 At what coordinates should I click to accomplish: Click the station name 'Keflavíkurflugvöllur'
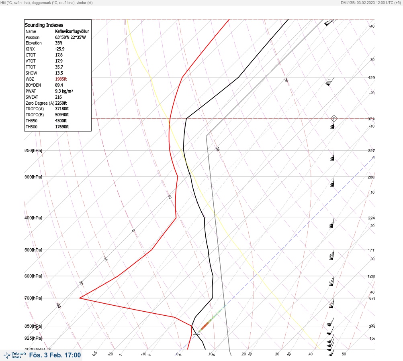(x=72, y=31)
